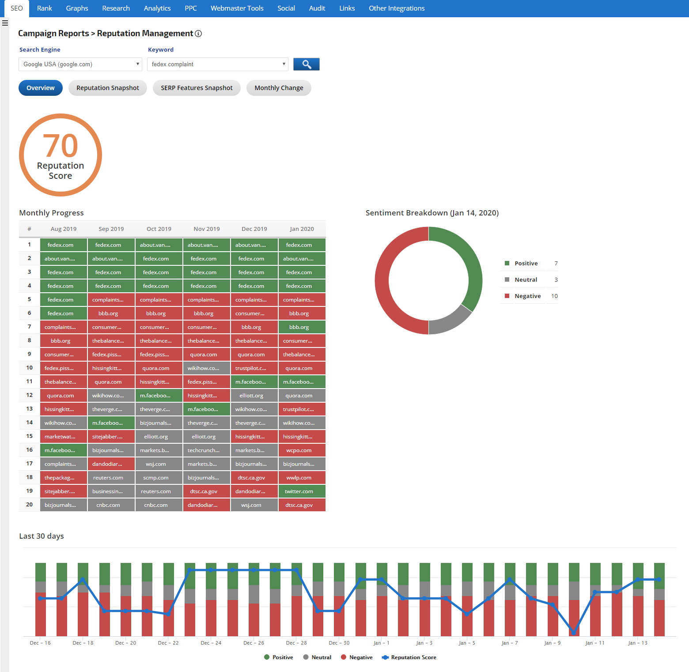689x672 pixels.
Task: Click the green Positive swatch in sentiment legend
Action: tap(507, 263)
